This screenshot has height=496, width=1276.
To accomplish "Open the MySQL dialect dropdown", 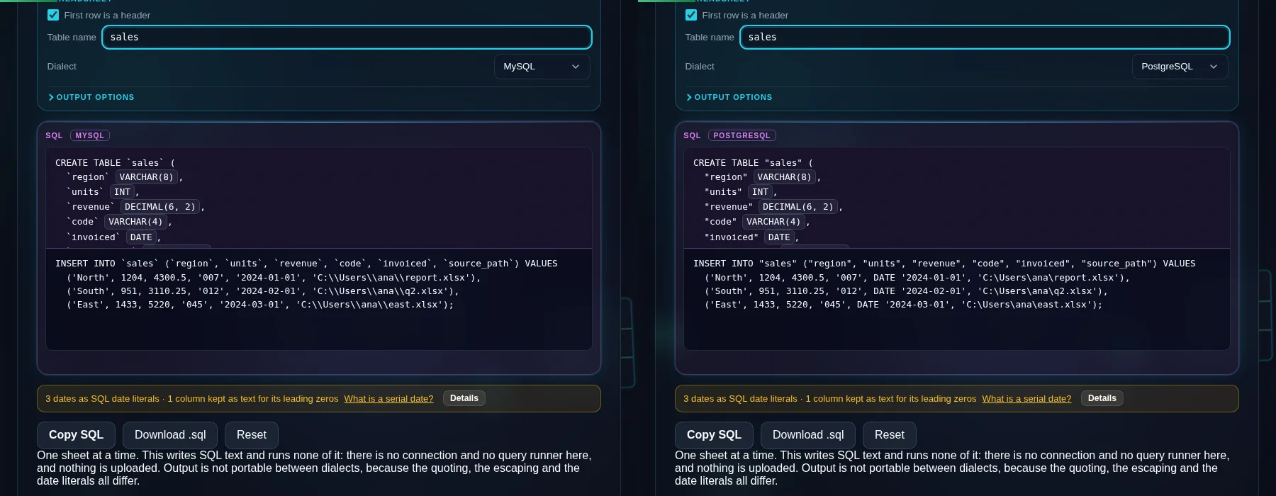I will (542, 66).
